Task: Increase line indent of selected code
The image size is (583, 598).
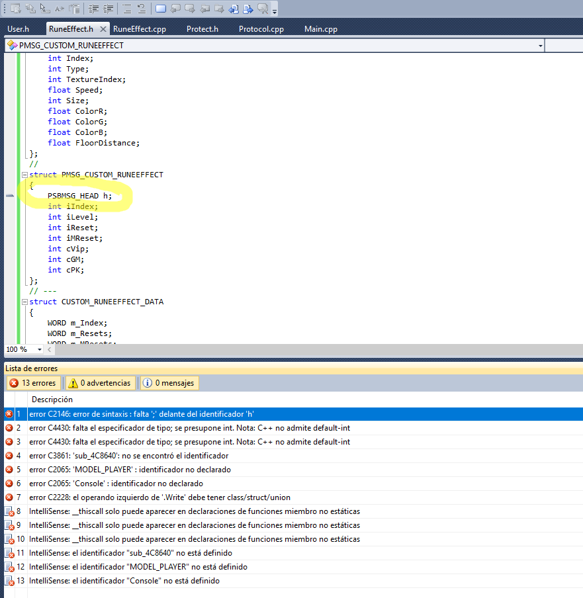Action: (x=109, y=9)
